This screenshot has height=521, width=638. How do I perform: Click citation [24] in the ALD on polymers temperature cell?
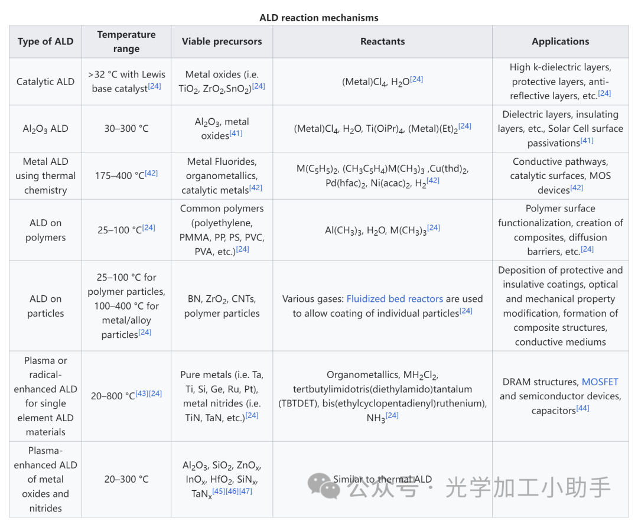[148, 227]
